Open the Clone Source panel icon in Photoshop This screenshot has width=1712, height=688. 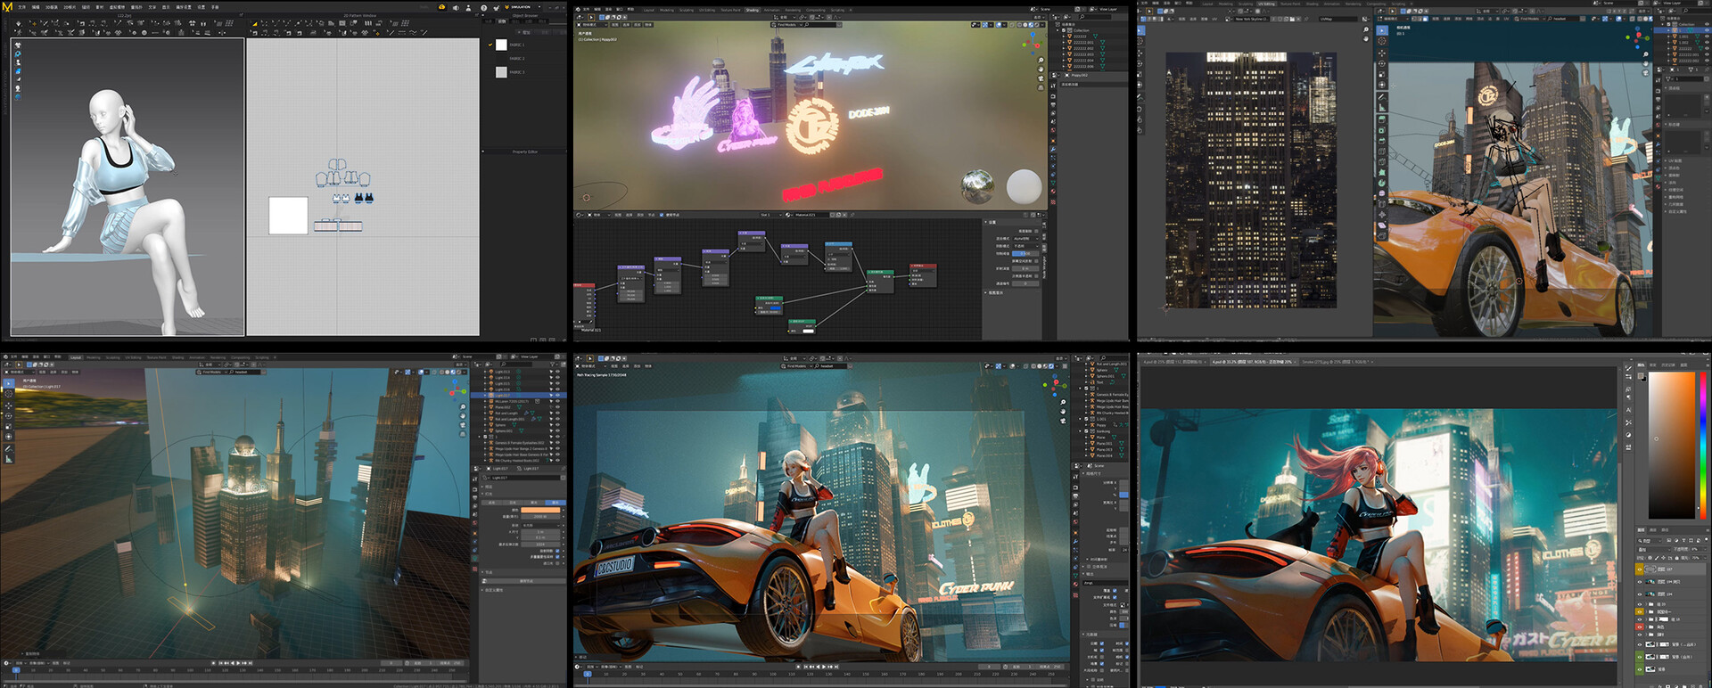tap(1628, 389)
